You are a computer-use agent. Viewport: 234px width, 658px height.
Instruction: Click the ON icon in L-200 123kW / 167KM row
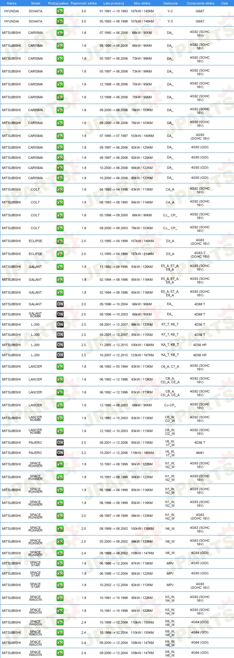pyautogui.click(x=60, y=355)
